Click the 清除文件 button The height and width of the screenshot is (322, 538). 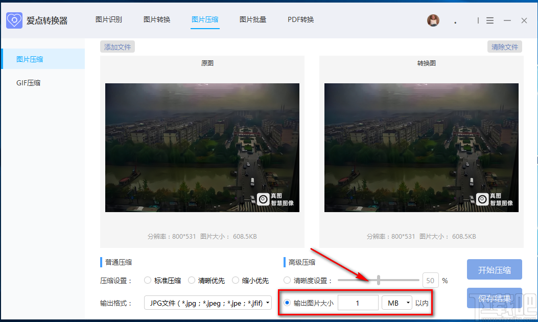tap(505, 47)
